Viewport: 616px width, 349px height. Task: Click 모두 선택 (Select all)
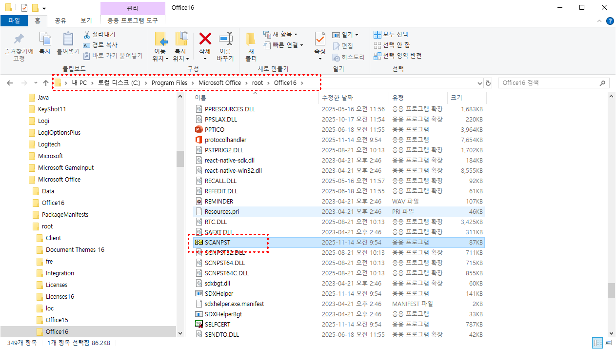(x=391, y=34)
